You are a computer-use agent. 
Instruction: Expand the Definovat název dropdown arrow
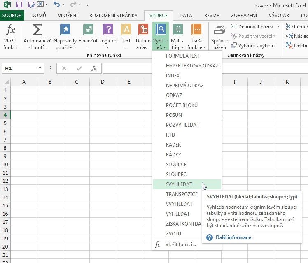coord(278,26)
